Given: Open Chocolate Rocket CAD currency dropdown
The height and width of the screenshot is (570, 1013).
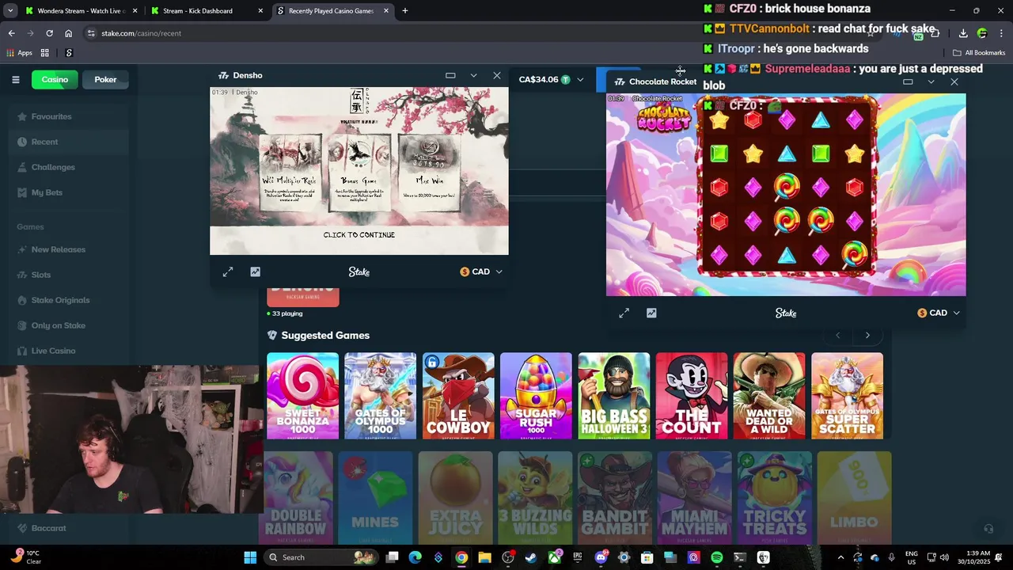Looking at the screenshot, I should click(939, 313).
